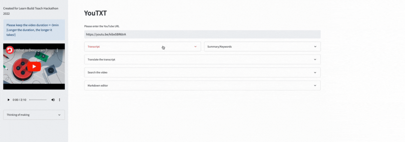Expand the Markdown editor section
Screen dimensions: 405x142
point(202,86)
